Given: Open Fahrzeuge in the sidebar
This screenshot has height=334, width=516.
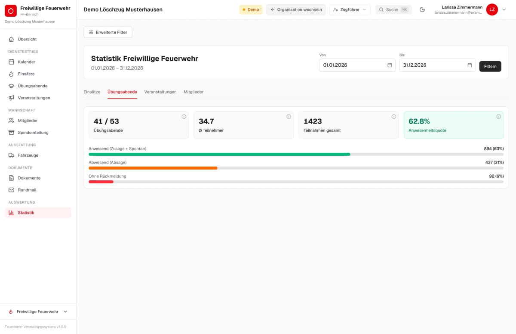Looking at the screenshot, I should coord(38,155).
